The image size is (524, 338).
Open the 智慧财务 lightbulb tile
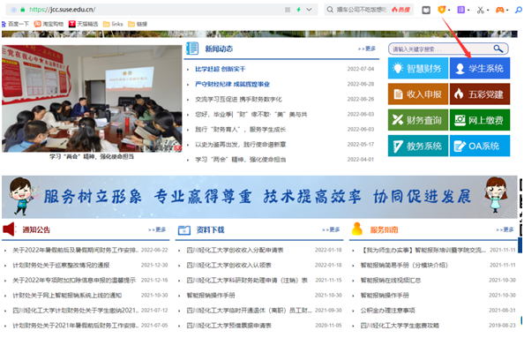click(x=418, y=68)
